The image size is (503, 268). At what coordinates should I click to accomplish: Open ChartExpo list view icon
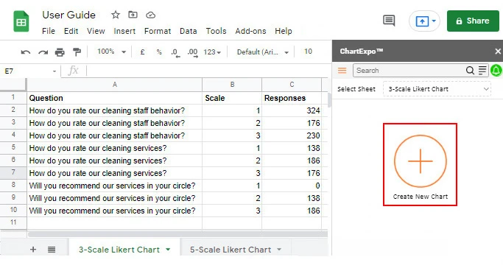click(482, 71)
